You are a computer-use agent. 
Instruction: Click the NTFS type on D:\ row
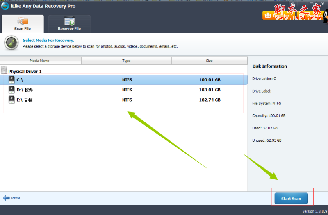click(x=127, y=90)
